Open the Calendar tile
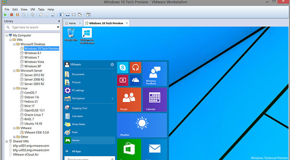The width and height of the screenshot is (290, 160). [x=155, y=100]
